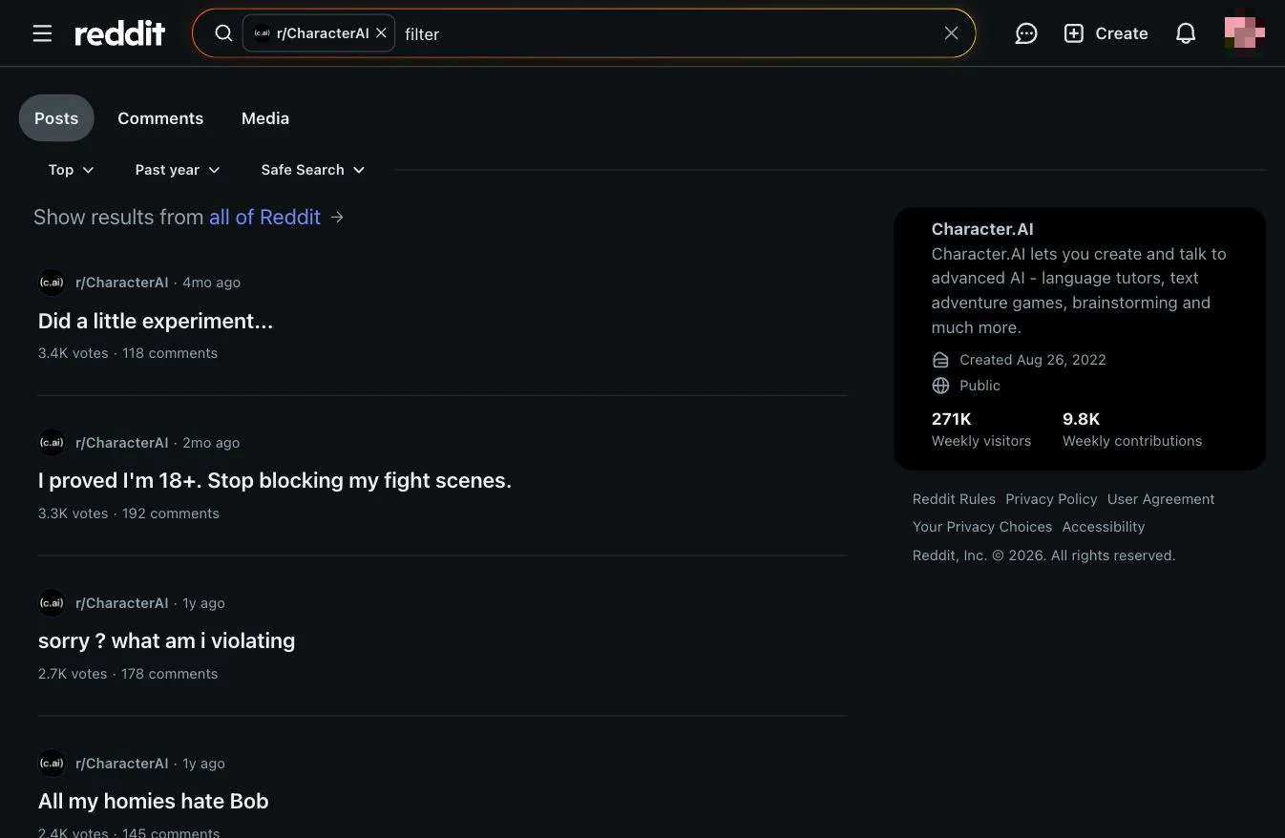Click '3.3K votes · 192 comments' text
This screenshot has height=838, width=1285.
point(129,513)
